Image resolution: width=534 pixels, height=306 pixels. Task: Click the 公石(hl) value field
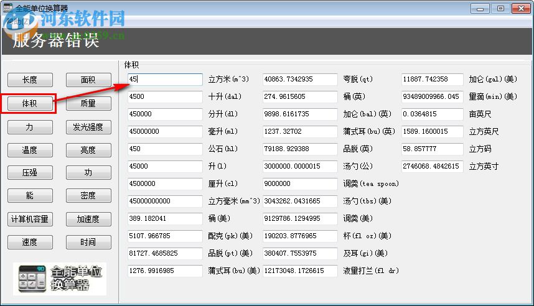click(x=165, y=149)
